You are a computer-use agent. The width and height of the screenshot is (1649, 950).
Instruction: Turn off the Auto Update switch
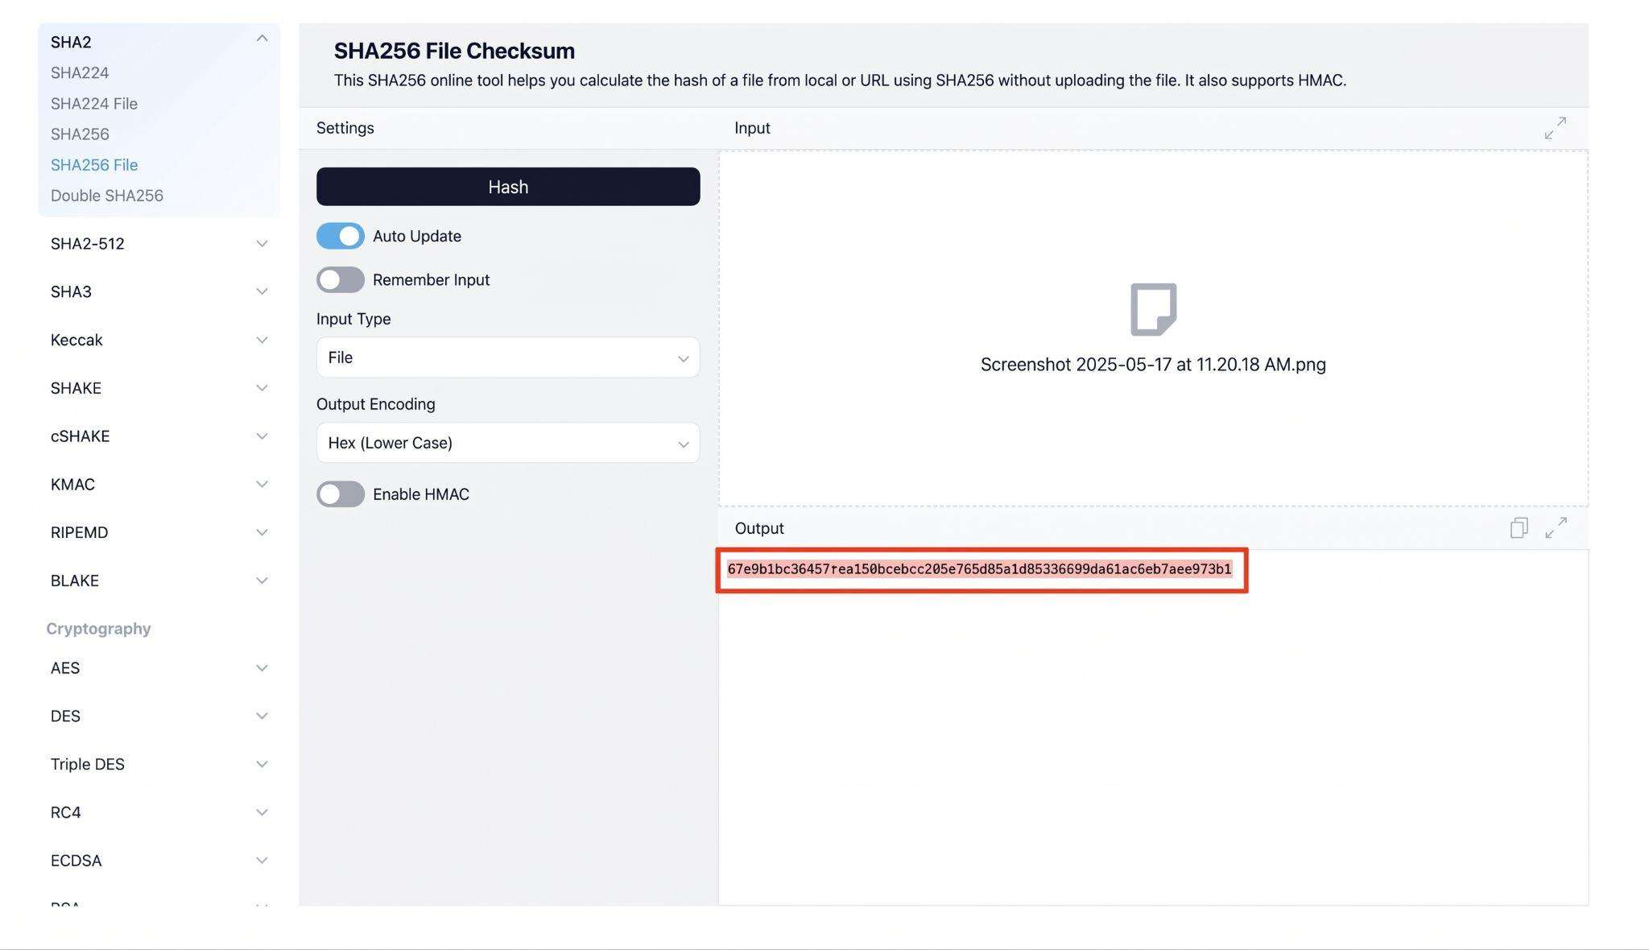[x=340, y=236]
